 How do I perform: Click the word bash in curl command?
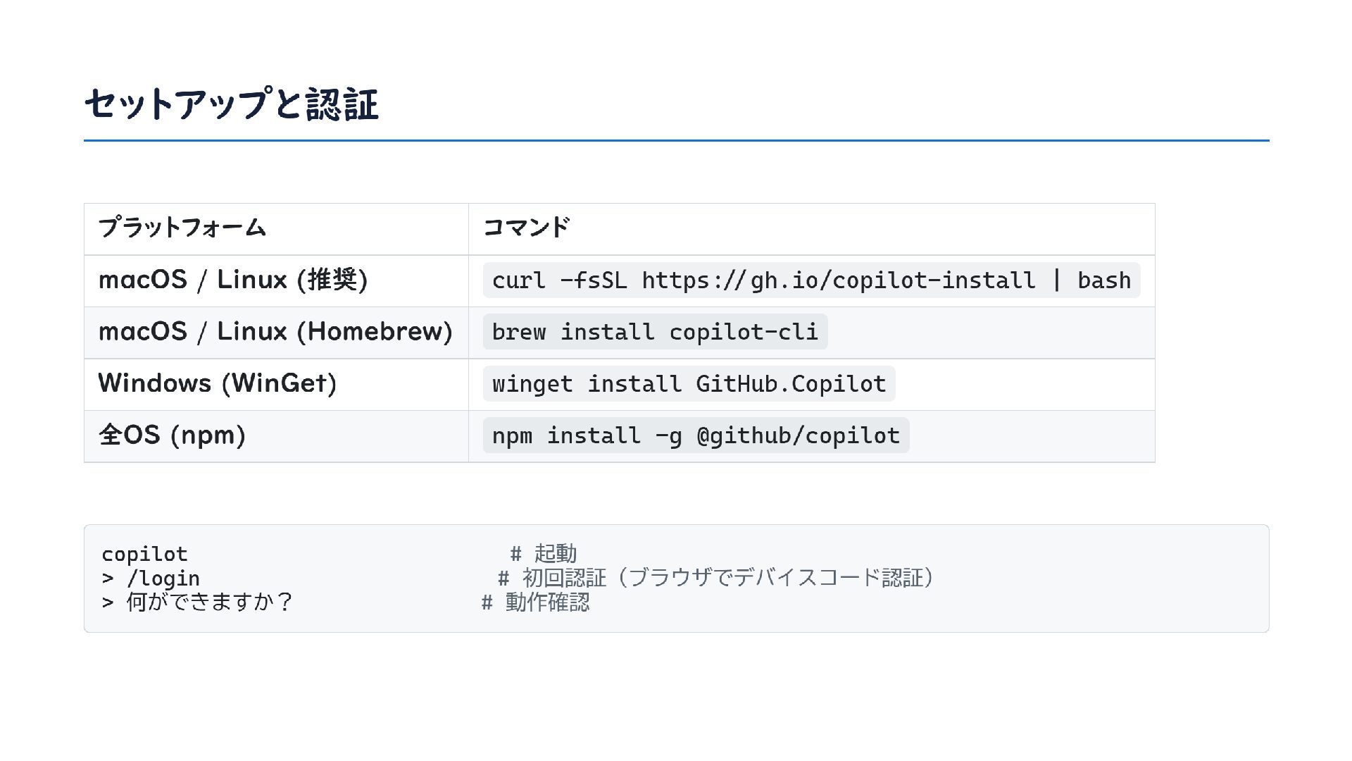tap(1103, 280)
